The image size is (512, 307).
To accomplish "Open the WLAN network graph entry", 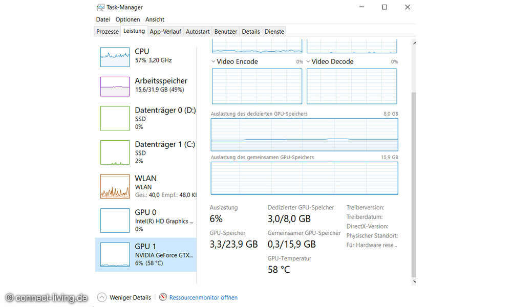I will tap(115, 186).
